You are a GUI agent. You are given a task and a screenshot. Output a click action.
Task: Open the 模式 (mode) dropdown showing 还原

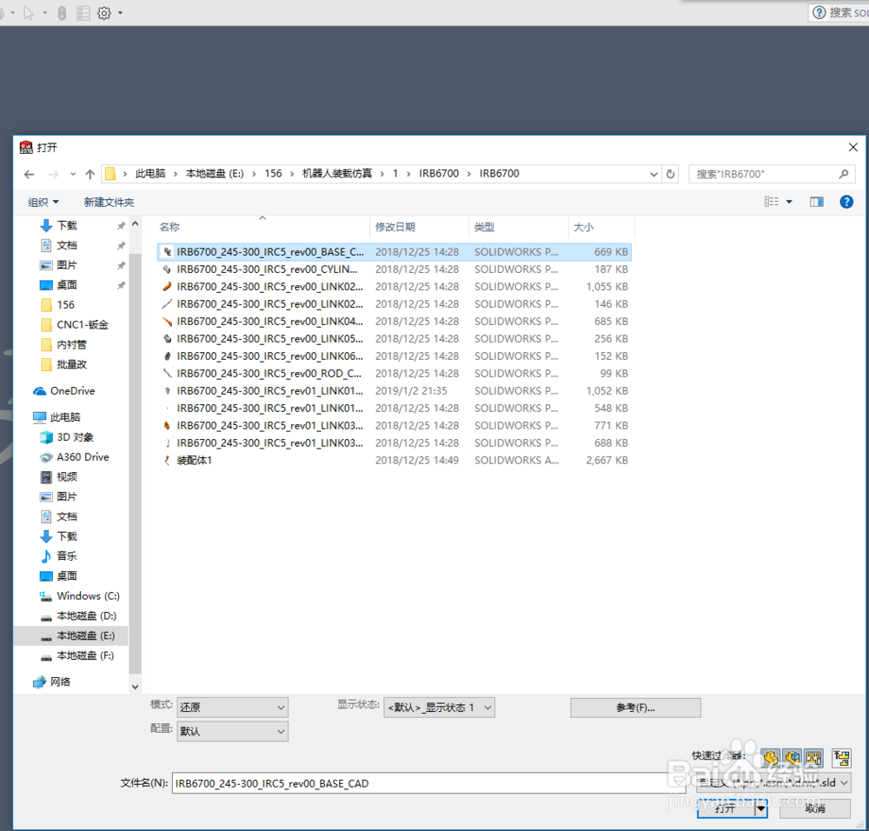pos(232,708)
